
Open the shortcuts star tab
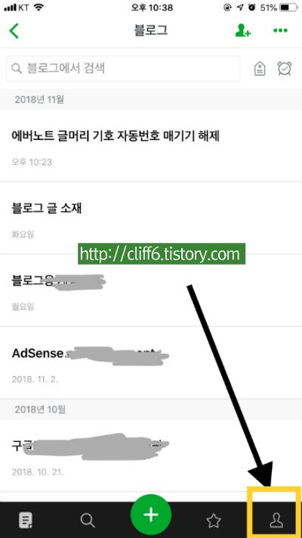tap(214, 521)
